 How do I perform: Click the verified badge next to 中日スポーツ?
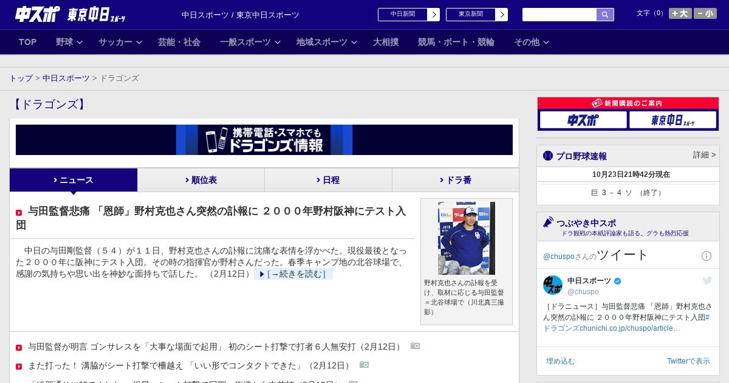(x=618, y=281)
